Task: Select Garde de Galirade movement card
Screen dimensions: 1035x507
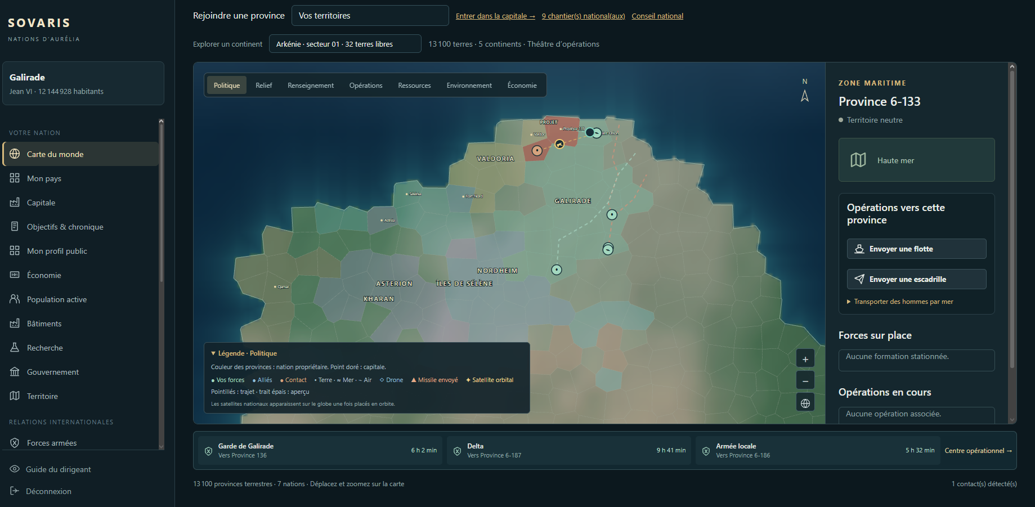Action: click(320, 450)
